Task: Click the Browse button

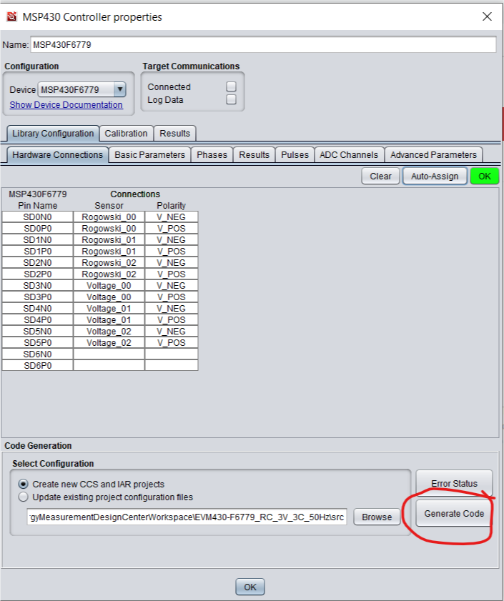Action: [x=377, y=517]
